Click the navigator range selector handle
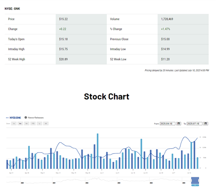 [x=195, y=180]
